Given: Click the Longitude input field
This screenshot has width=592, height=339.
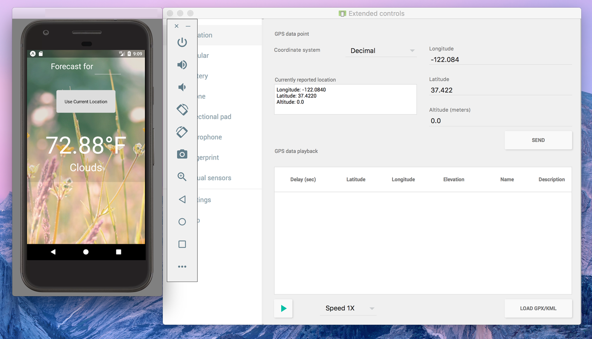Looking at the screenshot, I should pos(500,60).
